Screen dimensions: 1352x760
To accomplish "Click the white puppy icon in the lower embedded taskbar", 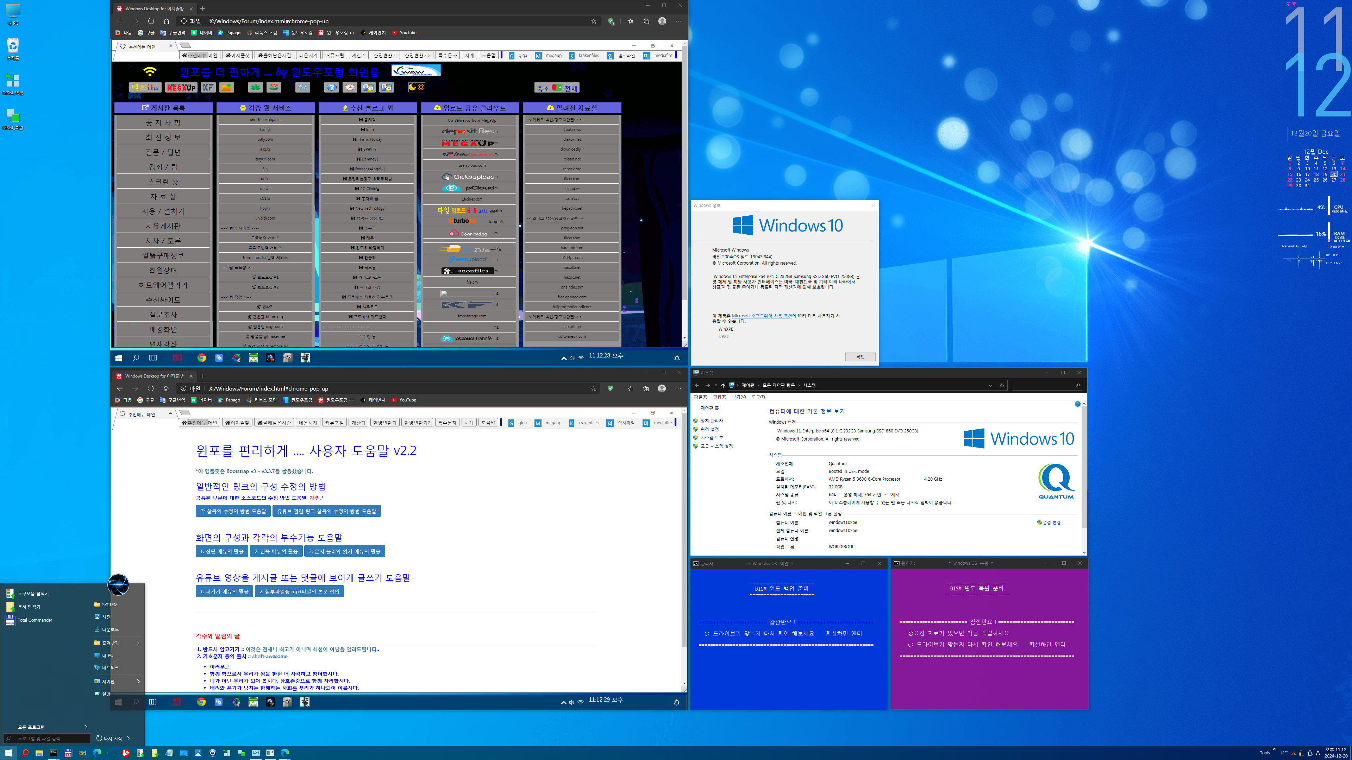I will (x=287, y=702).
